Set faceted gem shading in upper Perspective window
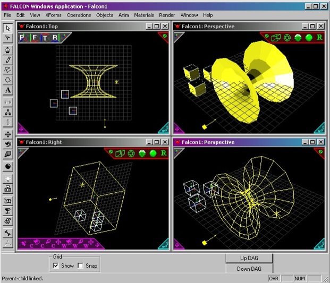 point(298,38)
